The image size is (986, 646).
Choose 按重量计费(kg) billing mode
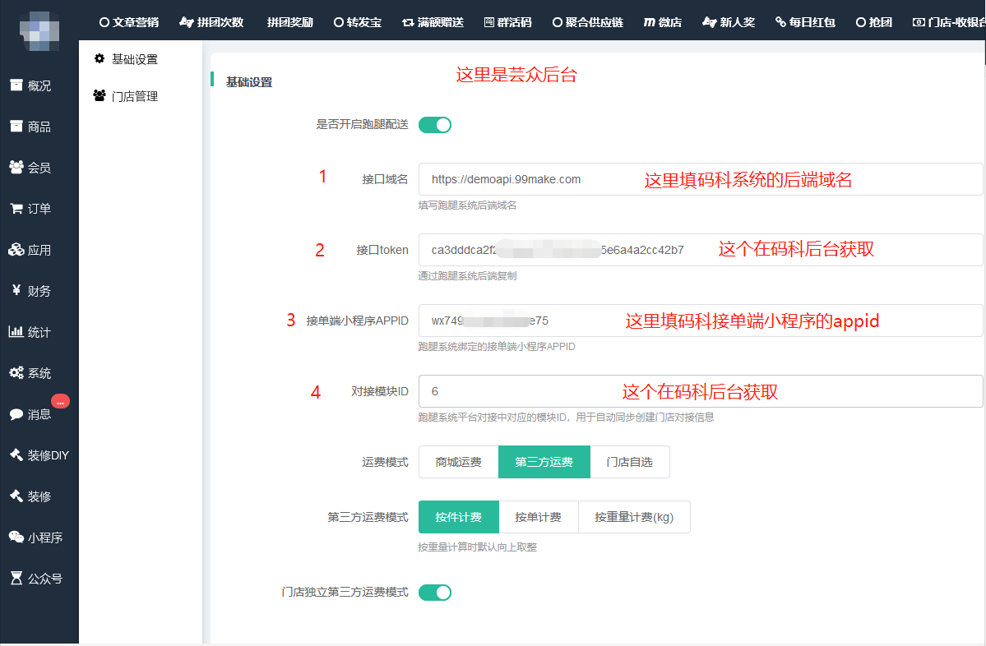click(634, 516)
